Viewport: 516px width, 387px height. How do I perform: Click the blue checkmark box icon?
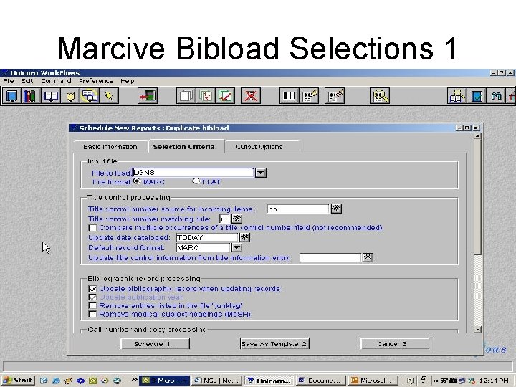477,96
